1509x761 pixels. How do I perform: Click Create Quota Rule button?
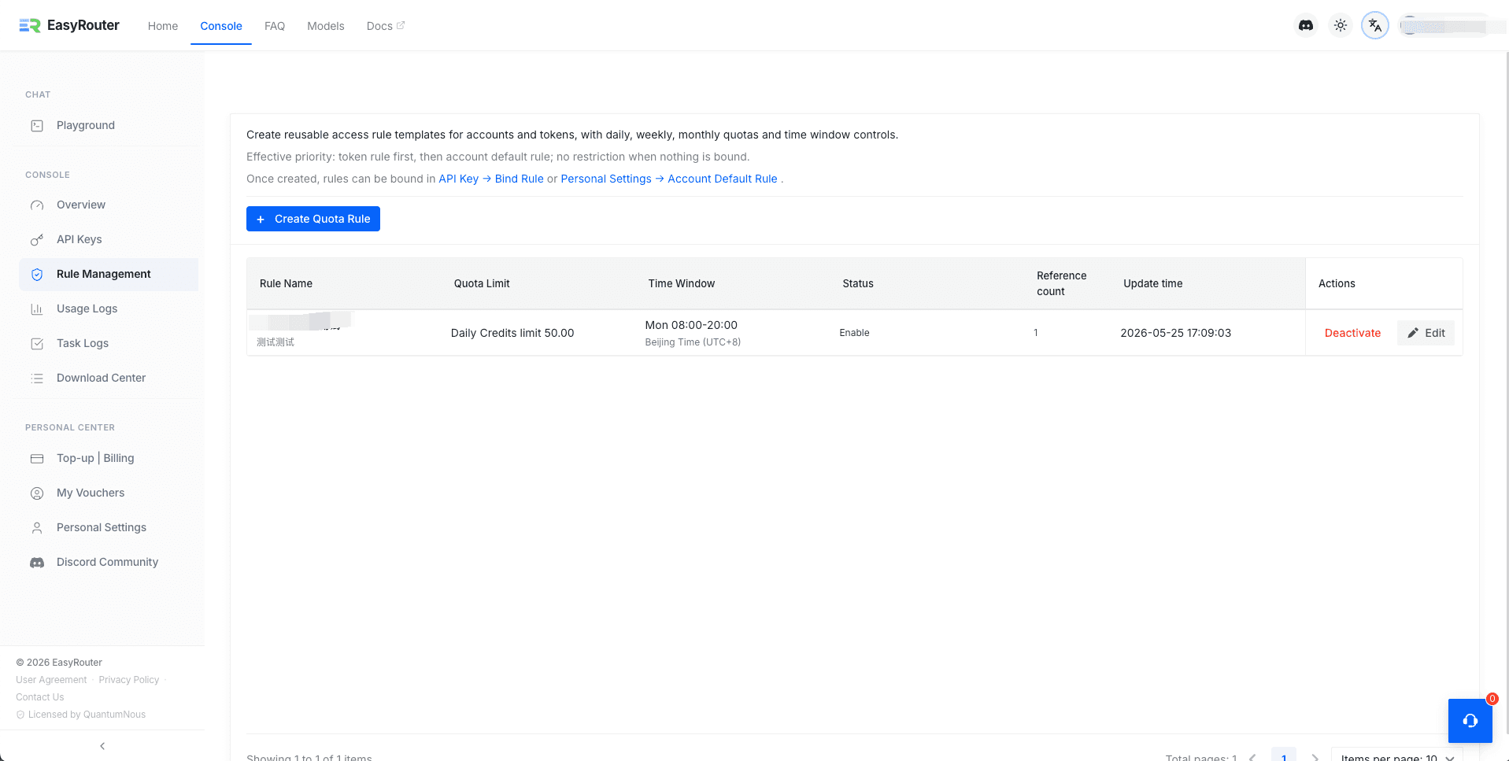pos(313,219)
